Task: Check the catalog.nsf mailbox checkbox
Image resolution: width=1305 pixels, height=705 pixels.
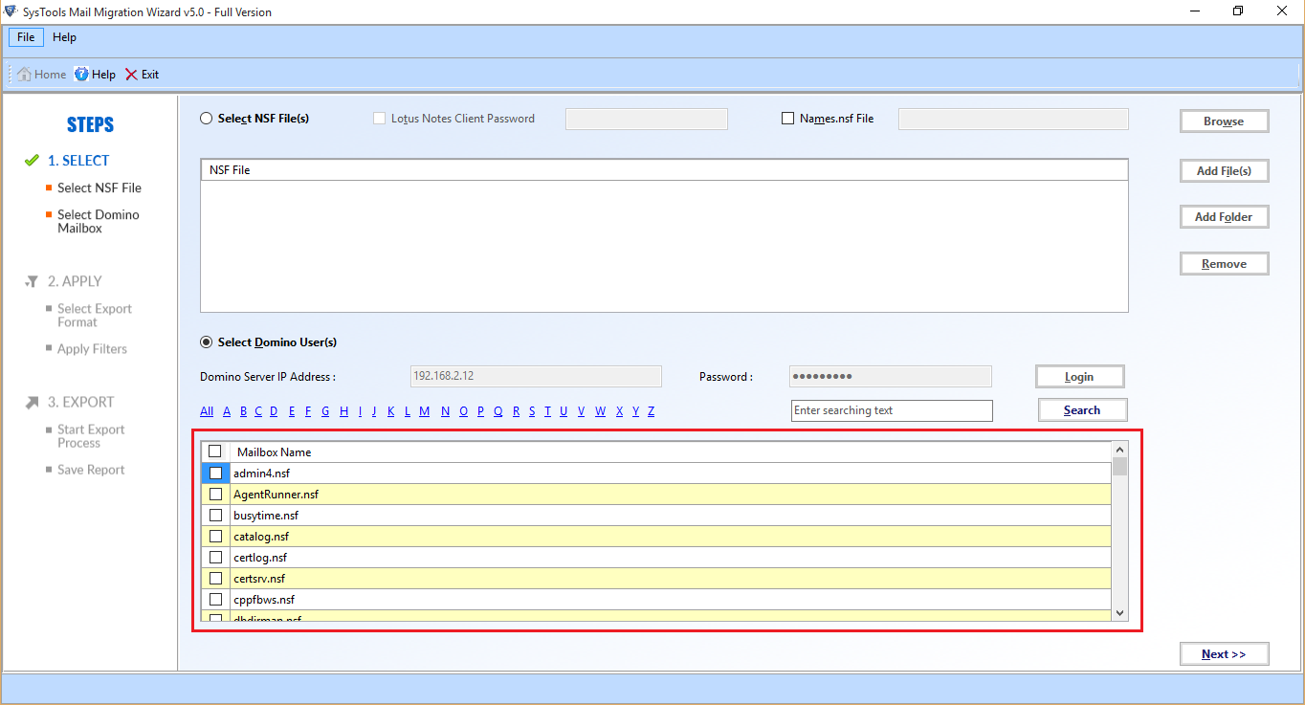Action: point(215,536)
